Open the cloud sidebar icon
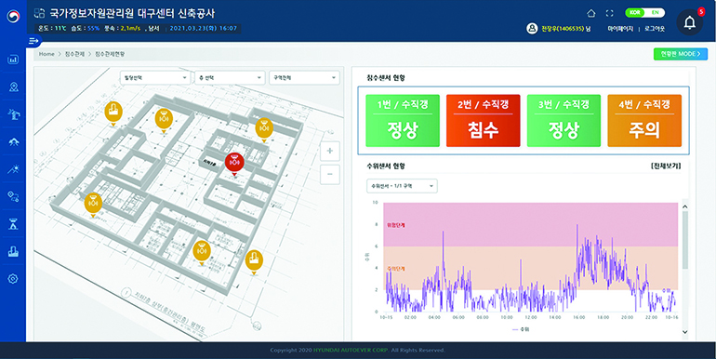The image size is (716, 359). (13, 142)
